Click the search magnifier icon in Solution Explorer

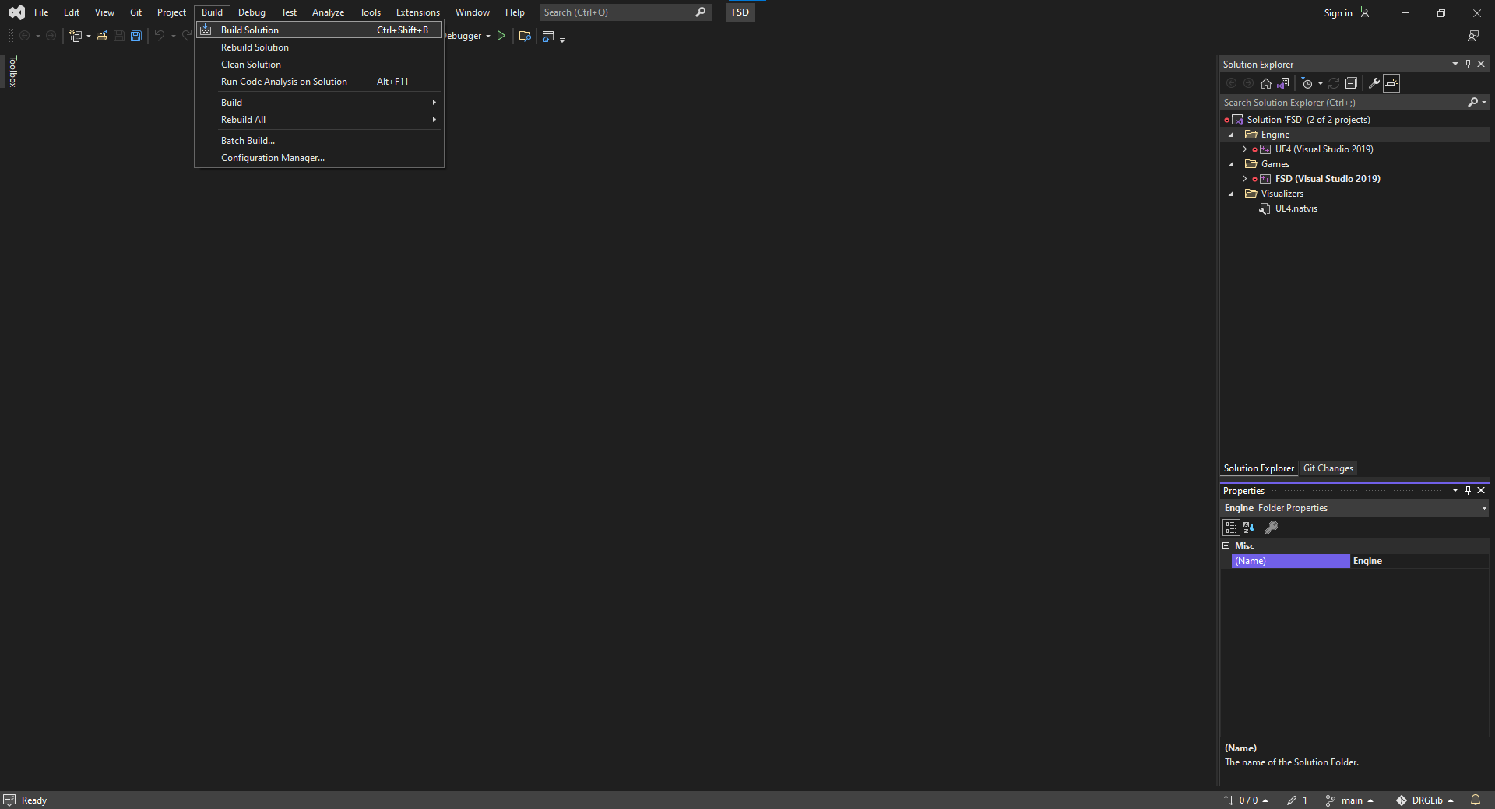[1472, 103]
